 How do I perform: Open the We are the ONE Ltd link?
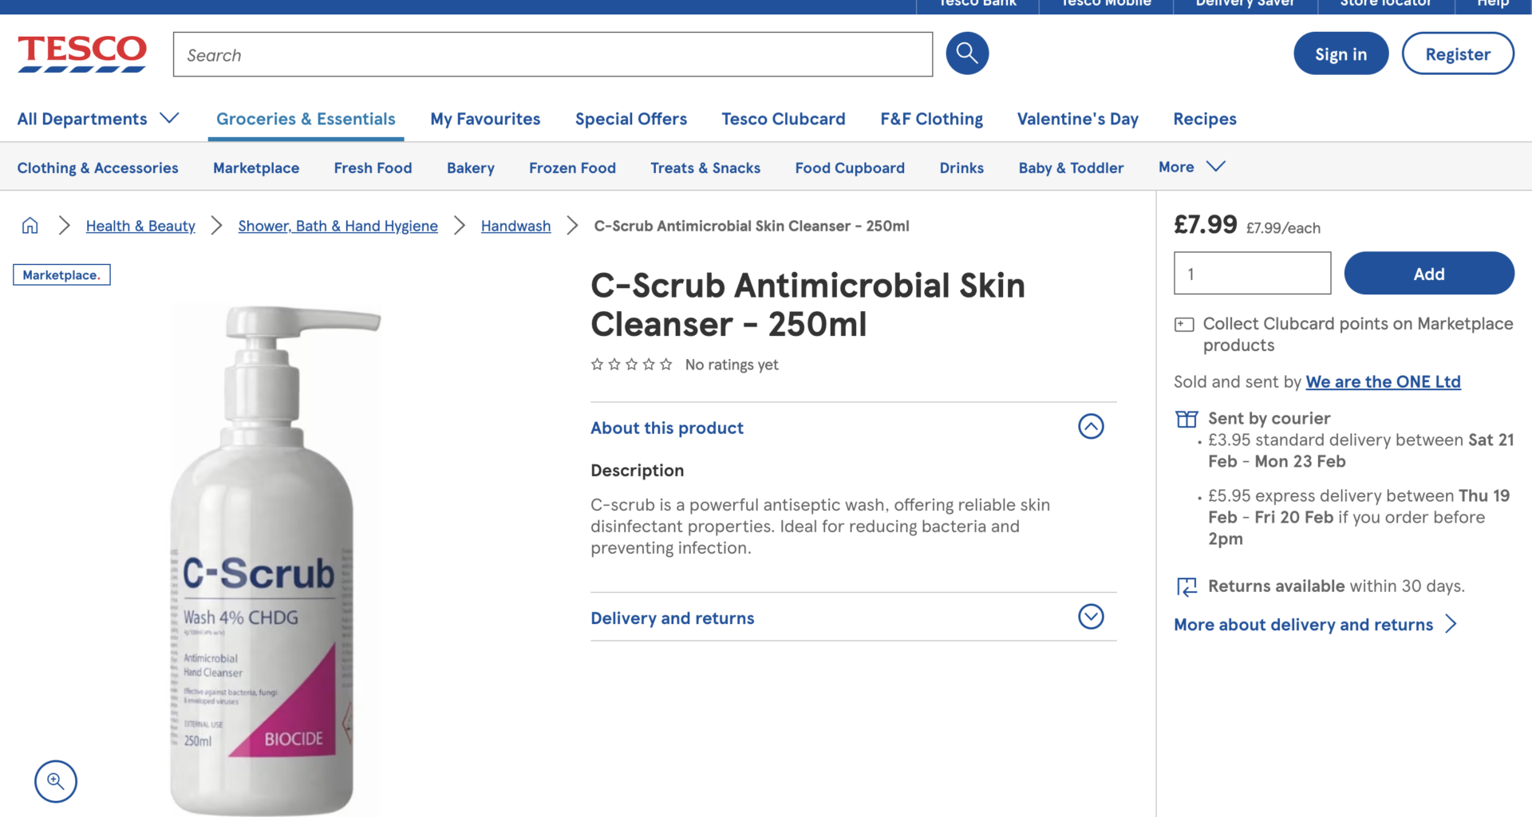[1383, 381]
